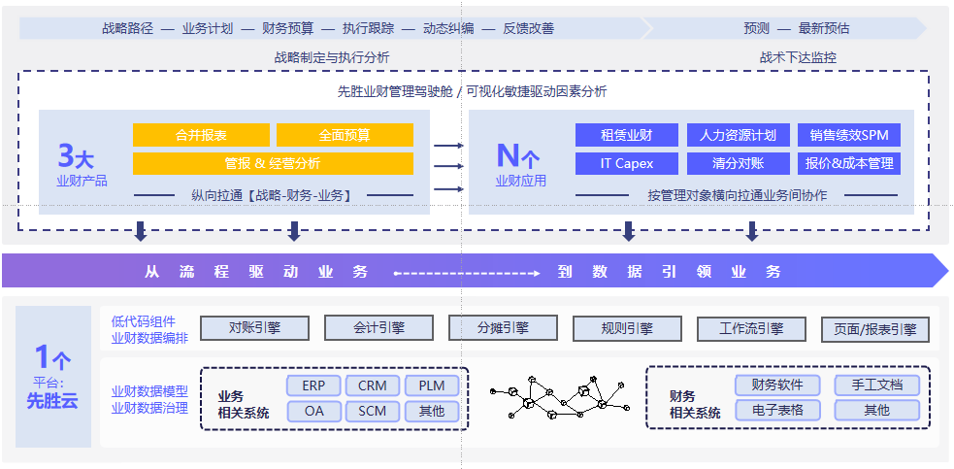Select the 全面预算 yellow box

point(345,135)
